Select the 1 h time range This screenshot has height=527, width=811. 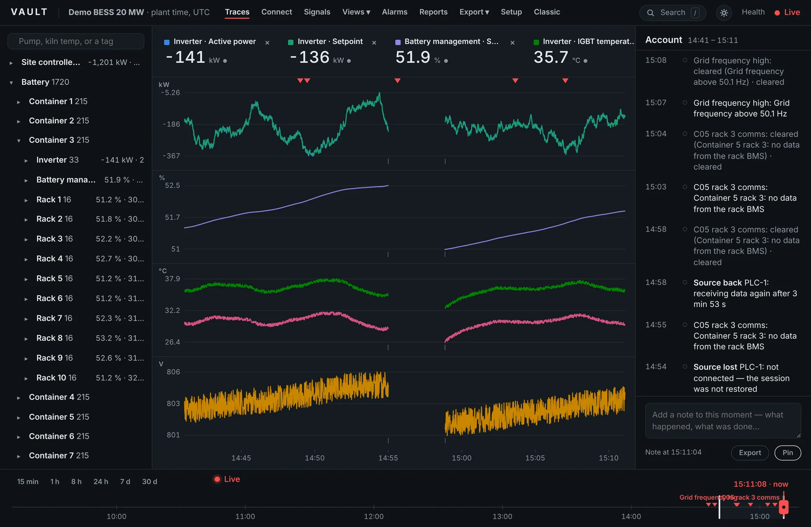click(x=55, y=482)
